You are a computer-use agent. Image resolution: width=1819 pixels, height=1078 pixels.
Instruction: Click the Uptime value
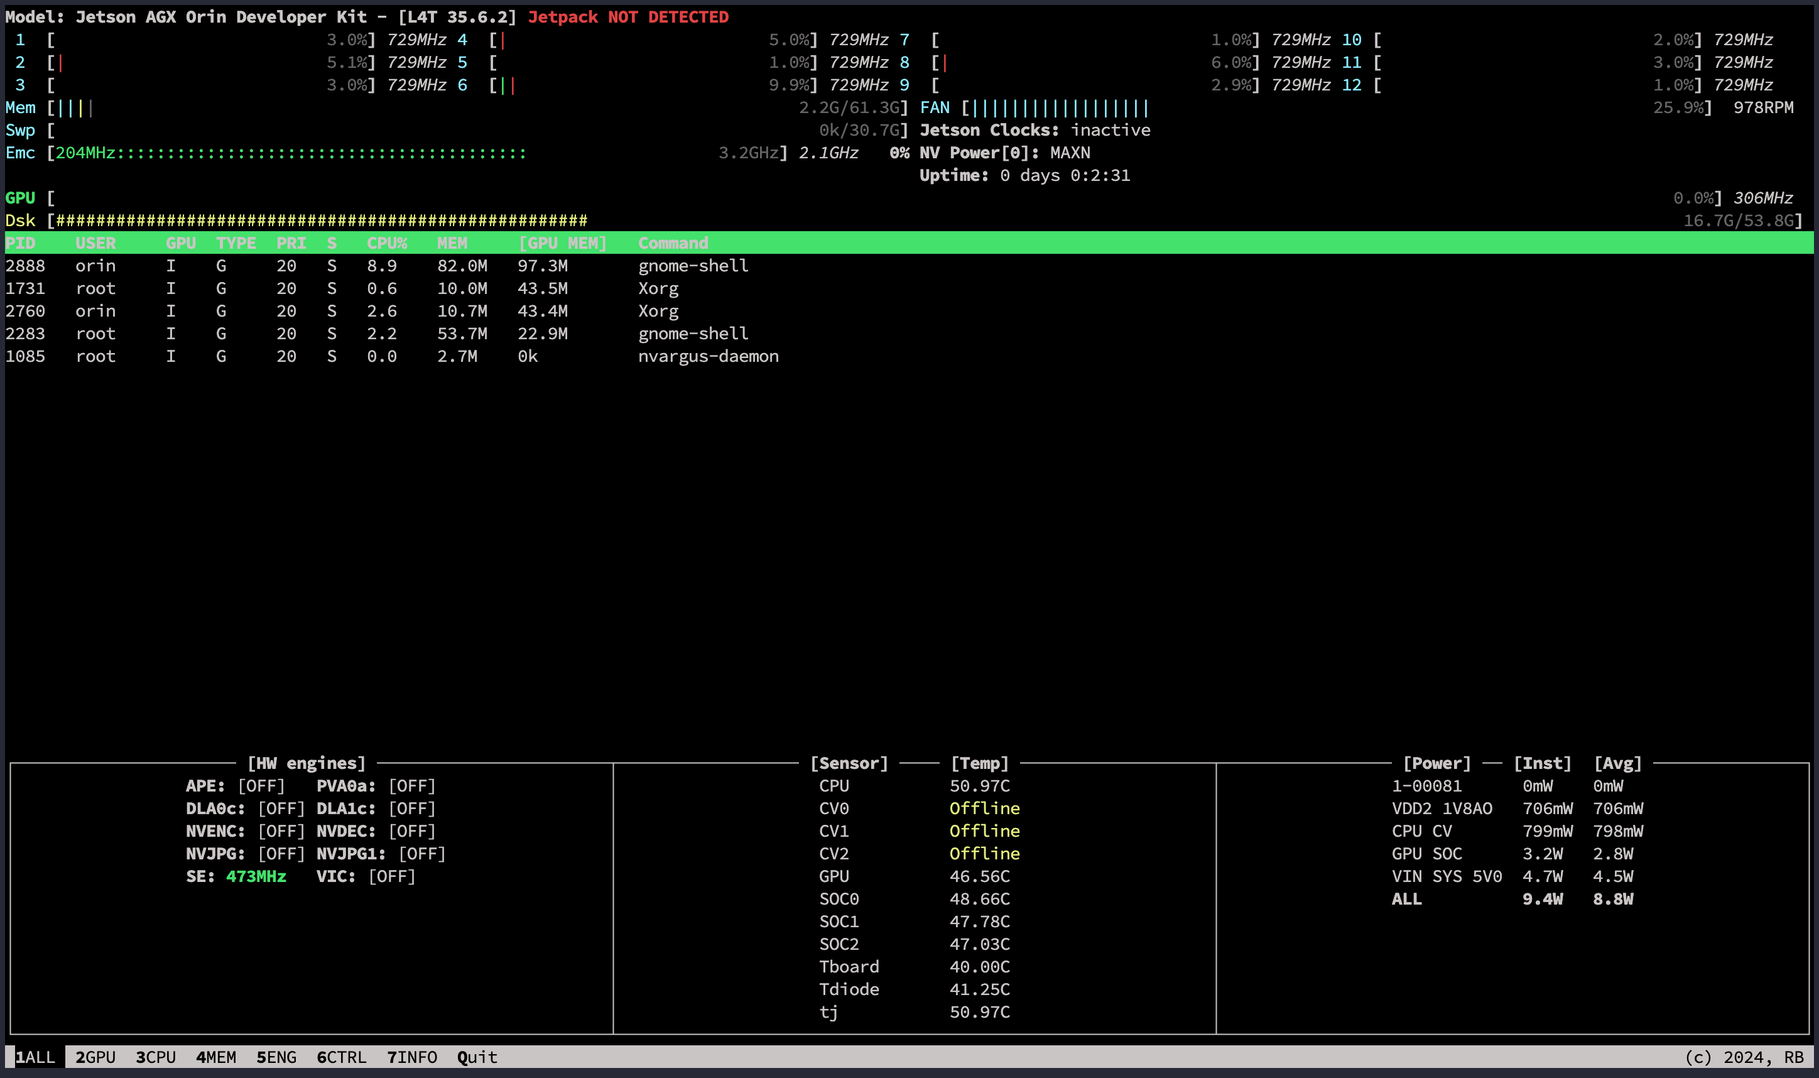coord(1065,175)
